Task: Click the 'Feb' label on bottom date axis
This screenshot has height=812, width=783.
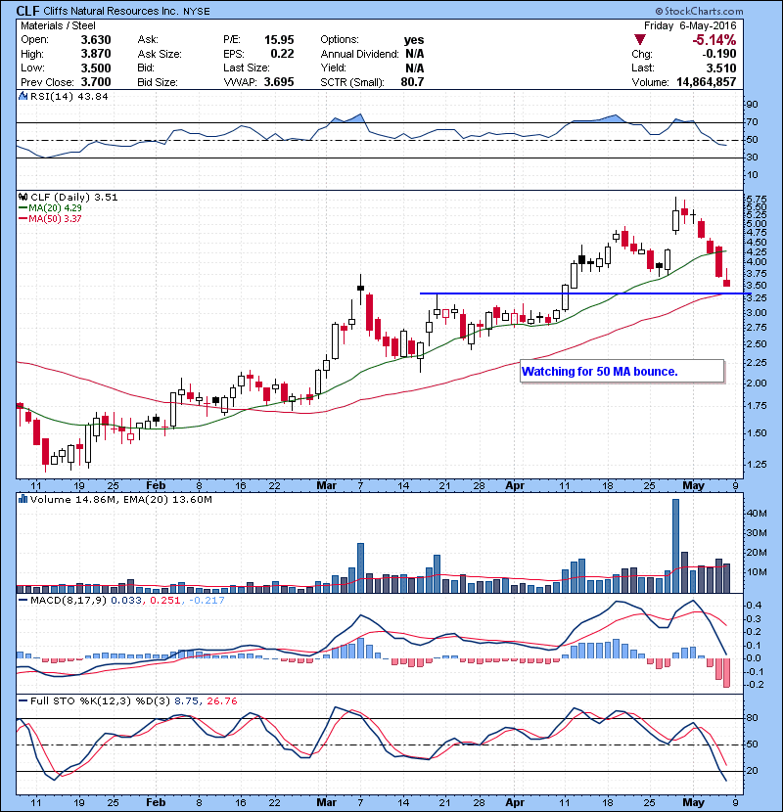Action: (156, 802)
